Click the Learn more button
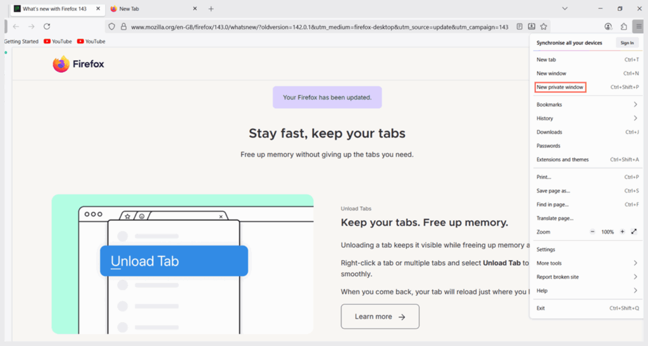Screen dimensions: 648x346 pos(380,317)
